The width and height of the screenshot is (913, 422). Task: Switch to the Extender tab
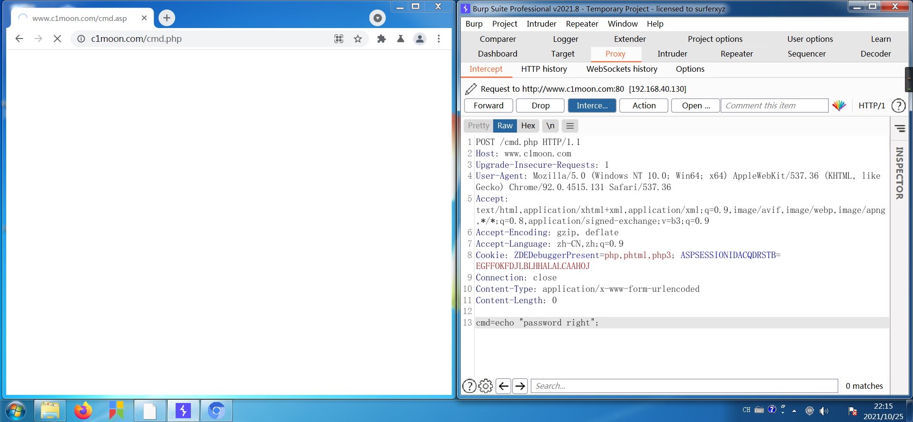(630, 39)
